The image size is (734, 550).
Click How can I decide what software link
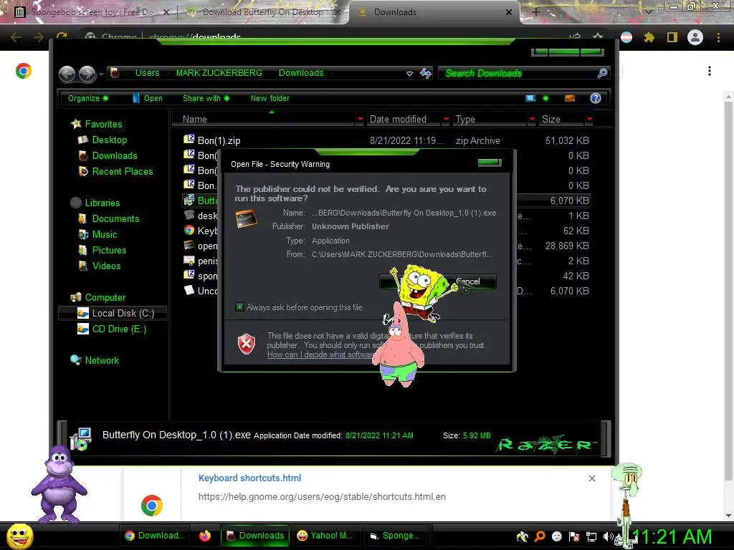click(320, 354)
